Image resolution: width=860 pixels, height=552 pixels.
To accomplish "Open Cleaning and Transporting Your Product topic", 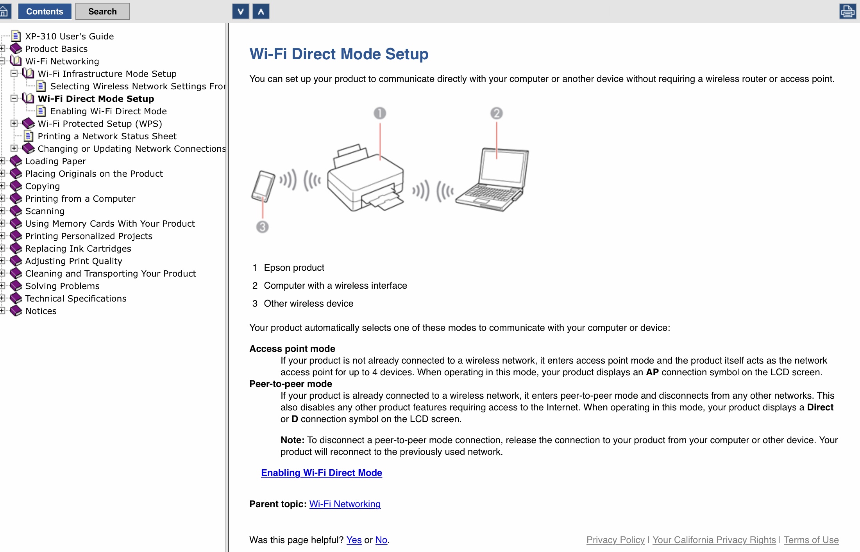I will pyautogui.click(x=111, y=273).
